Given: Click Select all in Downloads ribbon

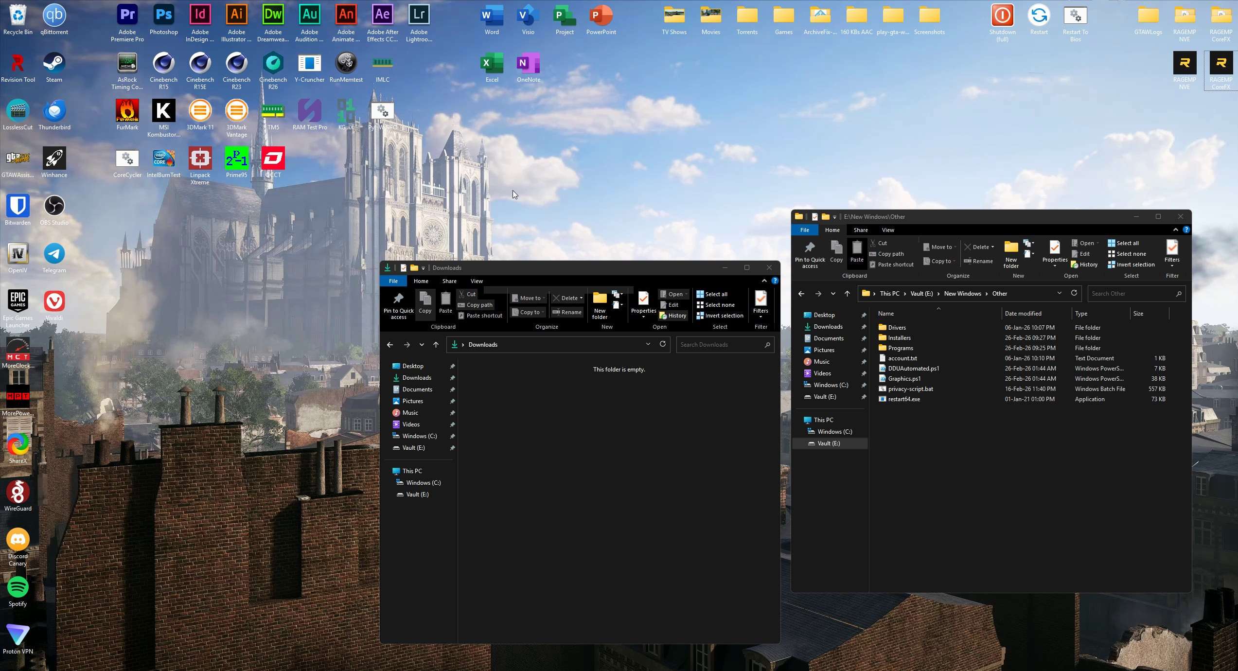Looking at the screenshot, I should (x=712, y=294).
